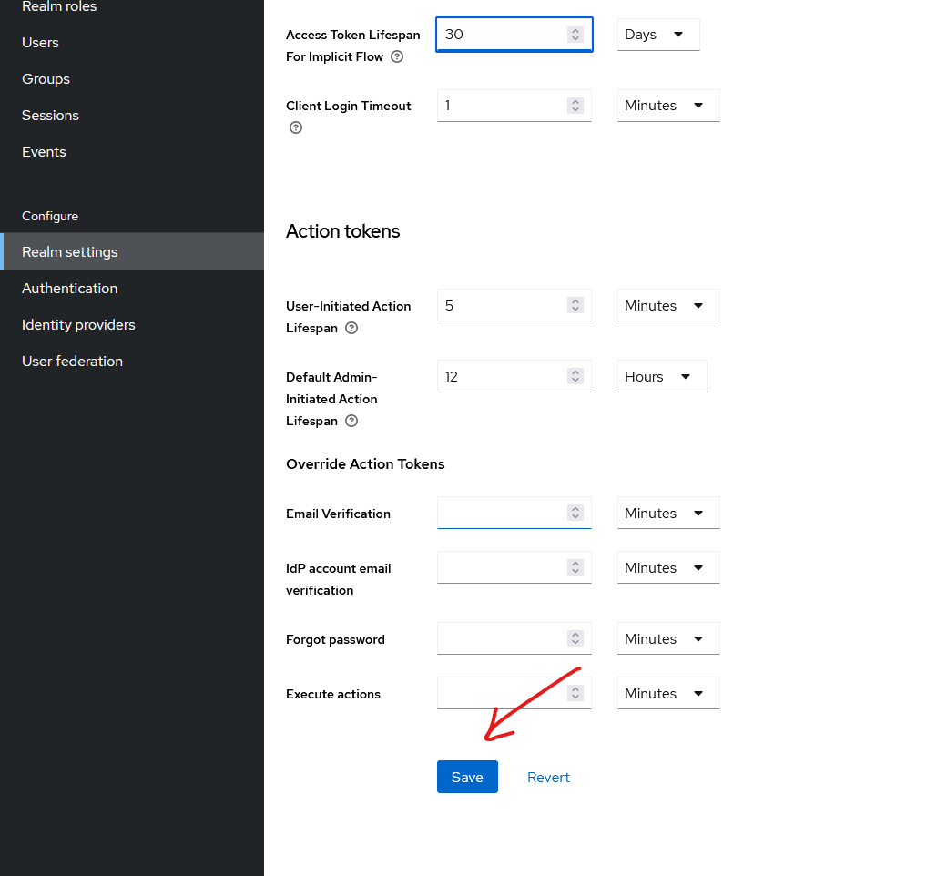Focus the Execute actions input field
Image resolution: width=947 pixels, height=876 pixels.
coord(501,694)
